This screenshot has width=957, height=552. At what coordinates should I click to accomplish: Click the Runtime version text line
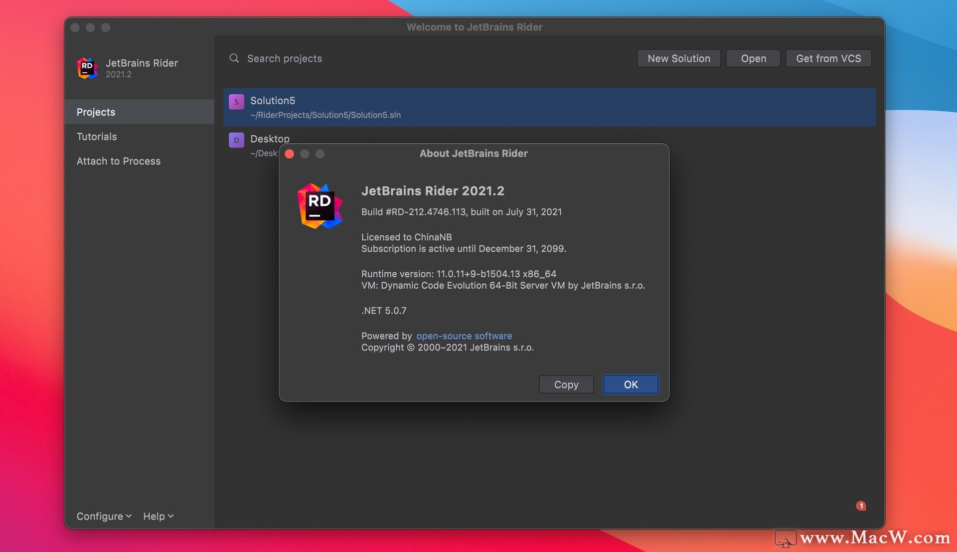pyautogui.click(x=459, y=274)
